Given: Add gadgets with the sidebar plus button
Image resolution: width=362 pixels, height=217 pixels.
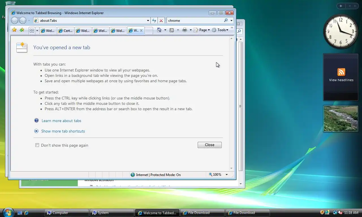Looking at the screenshot, I should [341, 6].
